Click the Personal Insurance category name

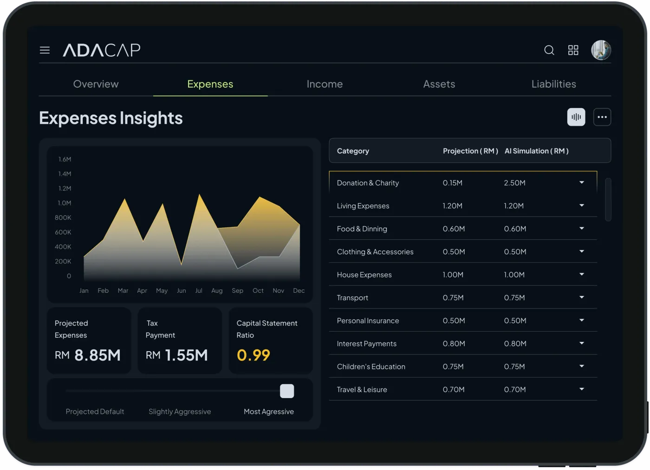pos(368,321)
